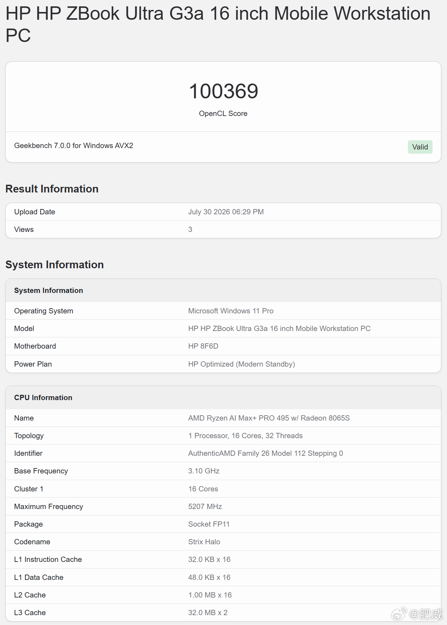447x625 pixels.
Task: Click the Maximum Frequency row label
Action: click(49, 507)
